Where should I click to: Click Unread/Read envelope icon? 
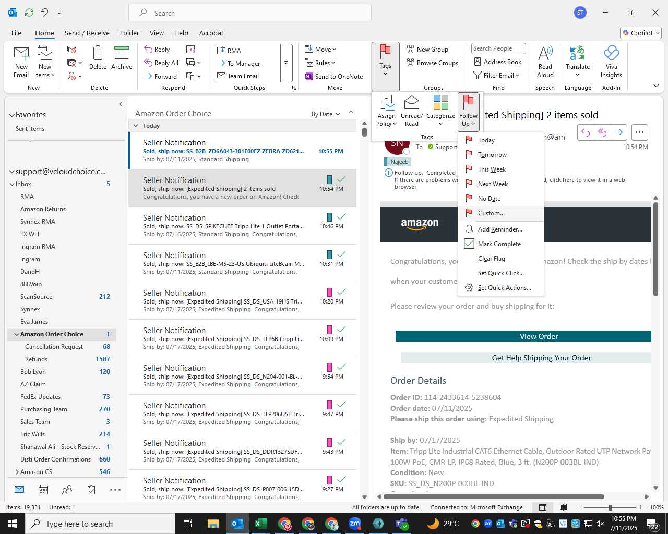click(x=412, y=102)
